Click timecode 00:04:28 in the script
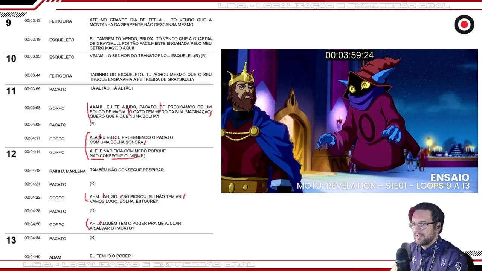The image size is (482, 271). coord(32,211)
